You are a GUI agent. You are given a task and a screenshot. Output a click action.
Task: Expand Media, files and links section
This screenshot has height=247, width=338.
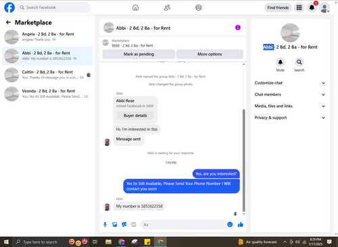(290, 106)
